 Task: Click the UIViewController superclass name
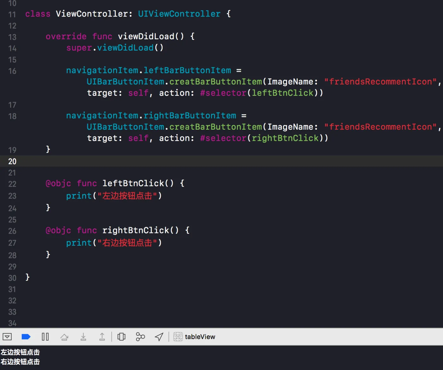[x=179, y=14]
